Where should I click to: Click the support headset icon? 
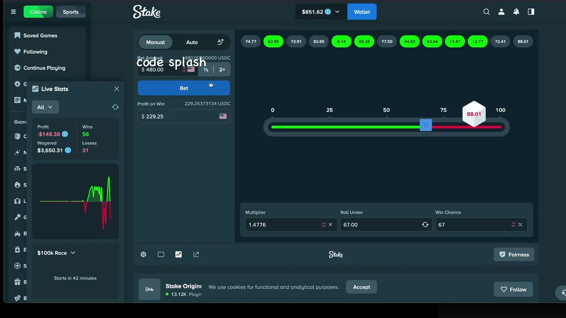pyautogui.click(x=562, y=292)
